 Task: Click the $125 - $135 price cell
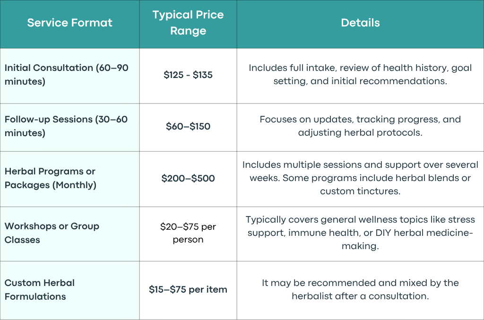click(x=188, y=75)
